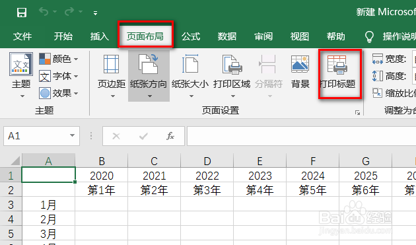Screen dimensions: 416x245
Task: Select cell A1
Action: pyautogui.click(x=48, y=175)
